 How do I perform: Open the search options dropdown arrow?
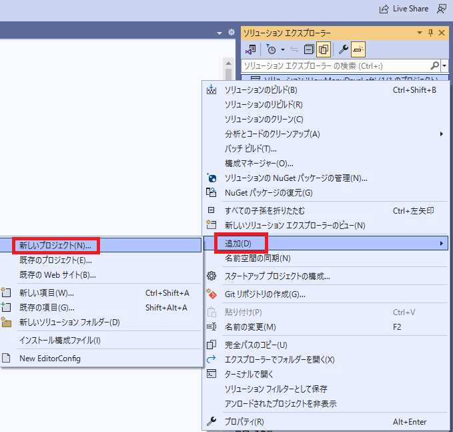point(444,66)
